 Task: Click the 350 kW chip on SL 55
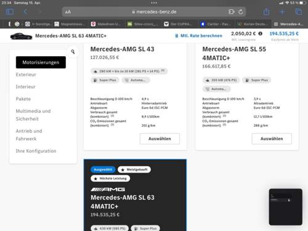[x=221, y=80]
